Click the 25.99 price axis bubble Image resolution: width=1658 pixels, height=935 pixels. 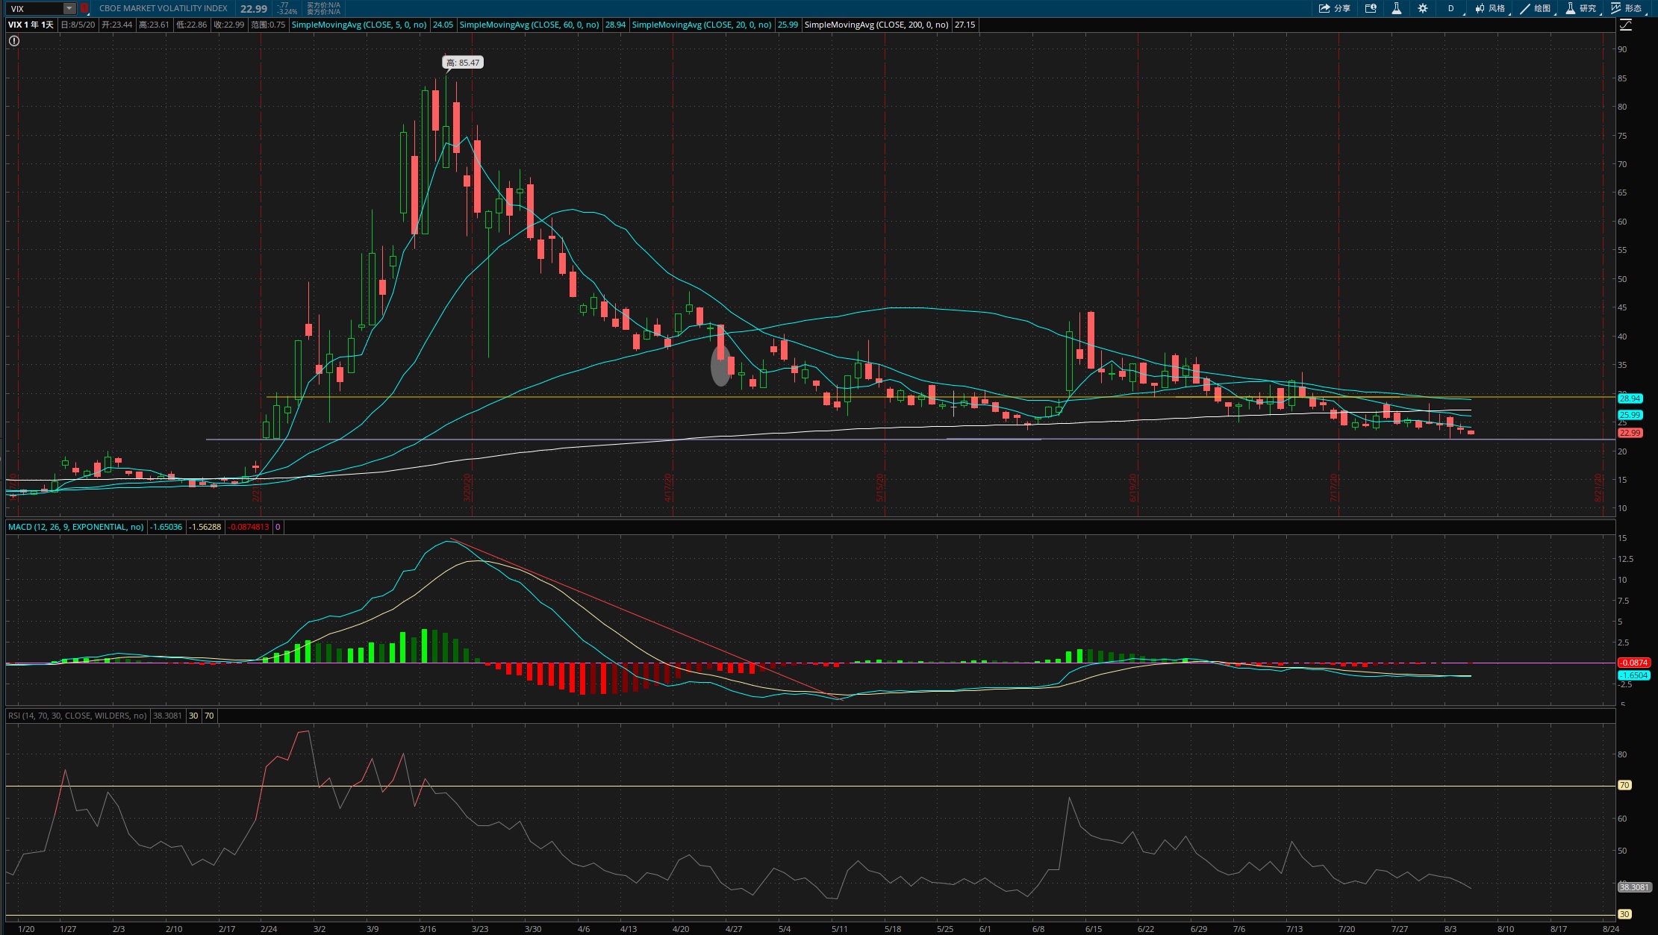pyautogui.click(x=1630, y=415)
